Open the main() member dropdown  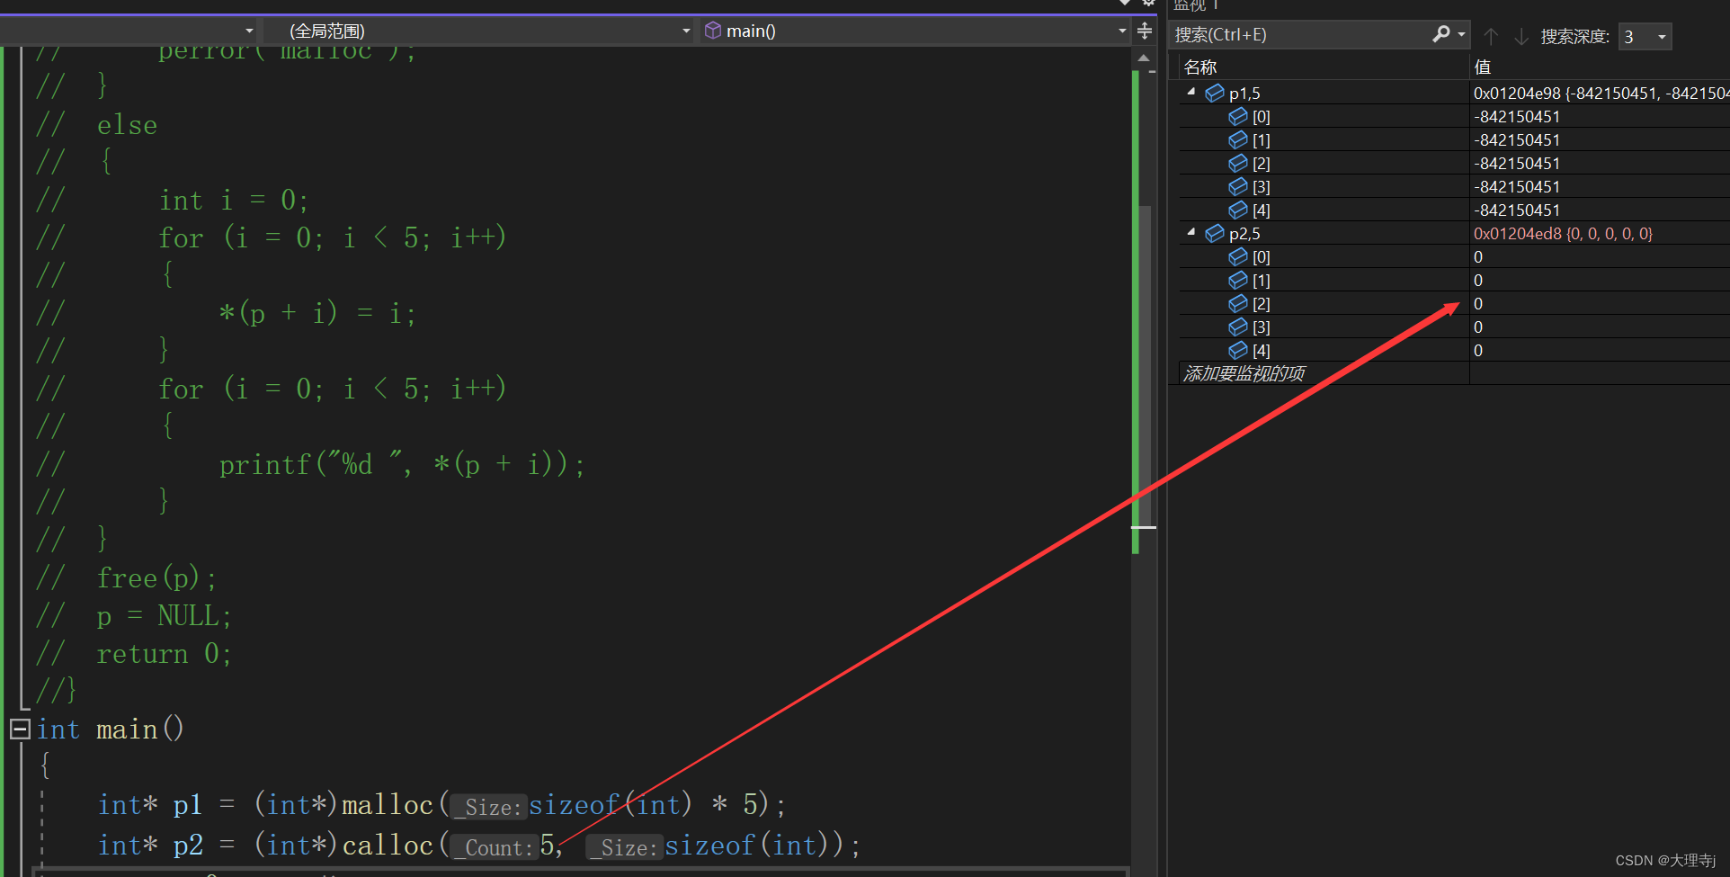(1121, 31)
